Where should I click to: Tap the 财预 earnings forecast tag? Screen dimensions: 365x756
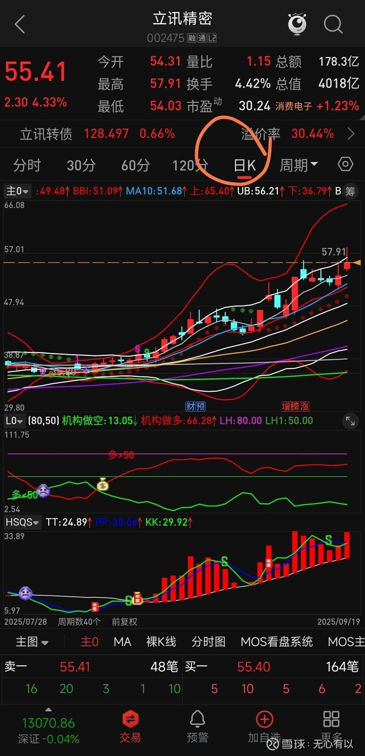click(195, 406)
